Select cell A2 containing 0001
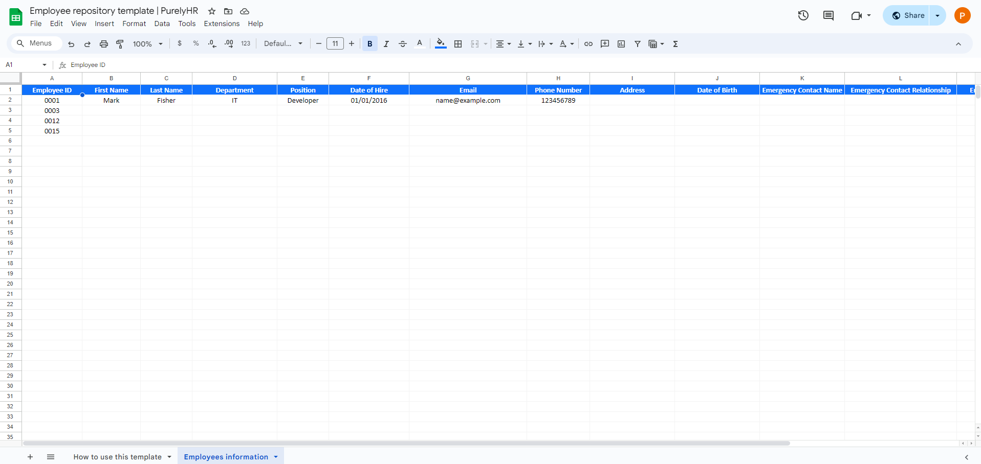The image size is (981, 464). point(52,100)
